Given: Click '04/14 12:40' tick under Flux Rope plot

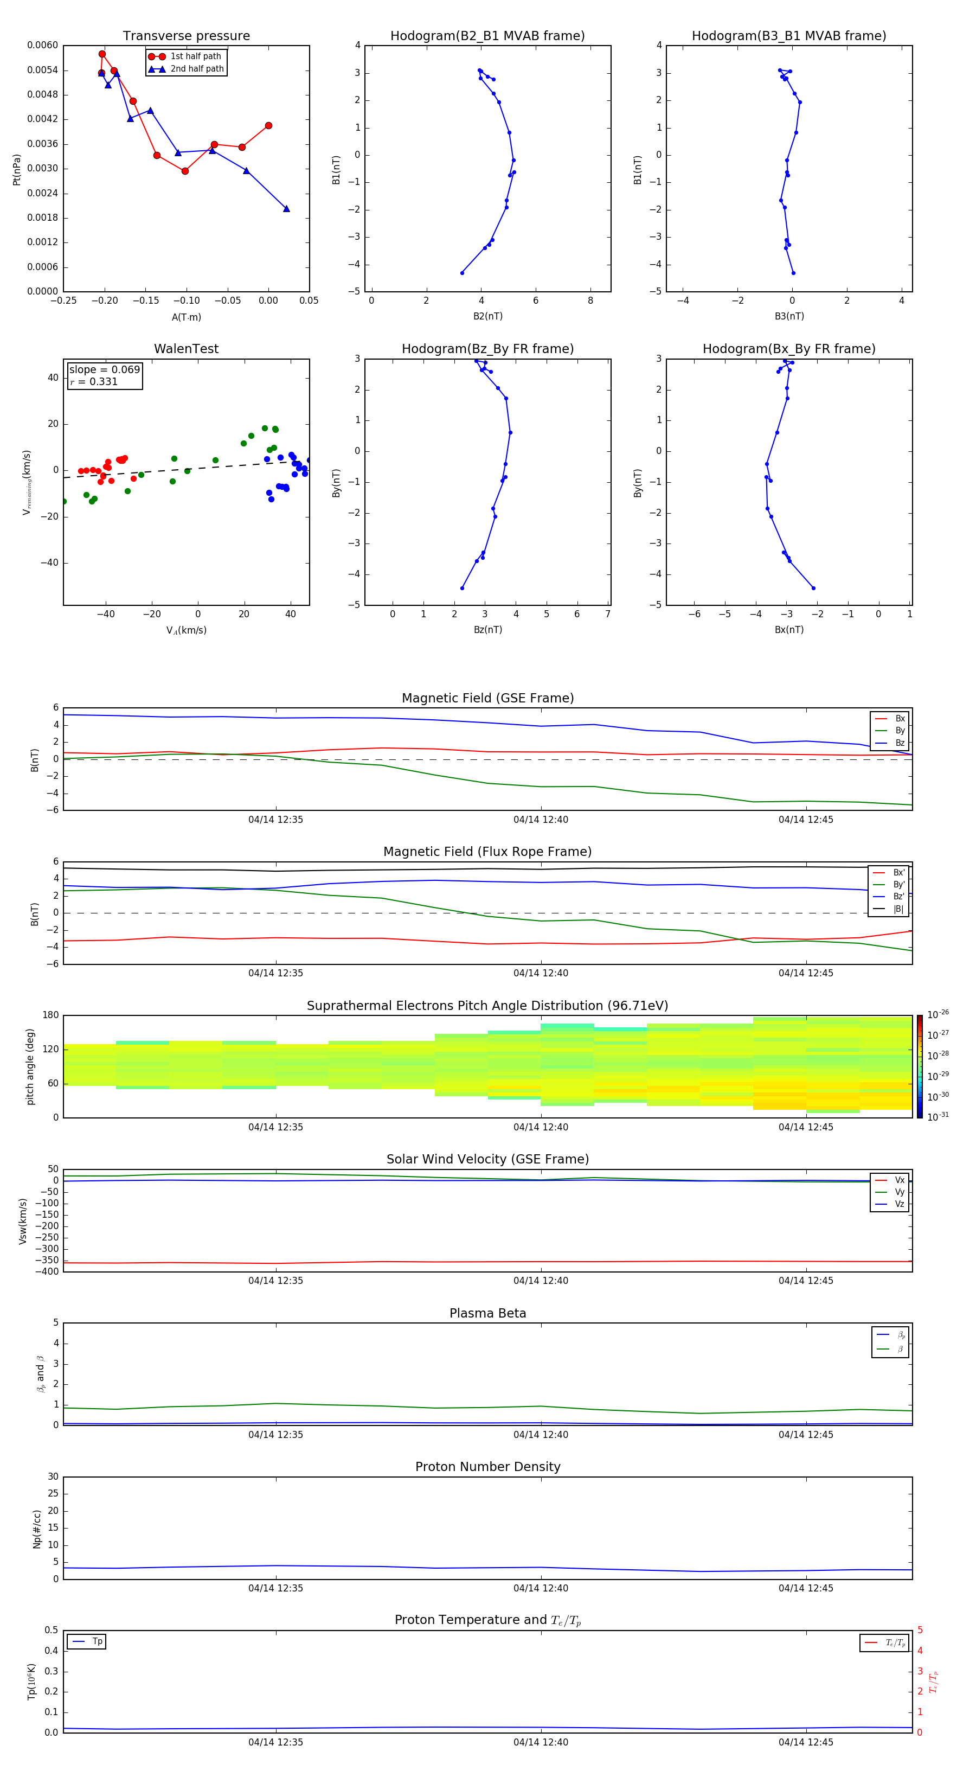Looking at the screenshot, I should click(541, 974).
